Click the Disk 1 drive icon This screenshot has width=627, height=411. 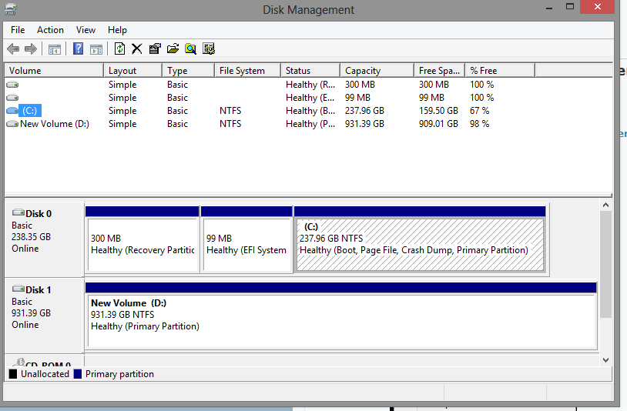18,289
